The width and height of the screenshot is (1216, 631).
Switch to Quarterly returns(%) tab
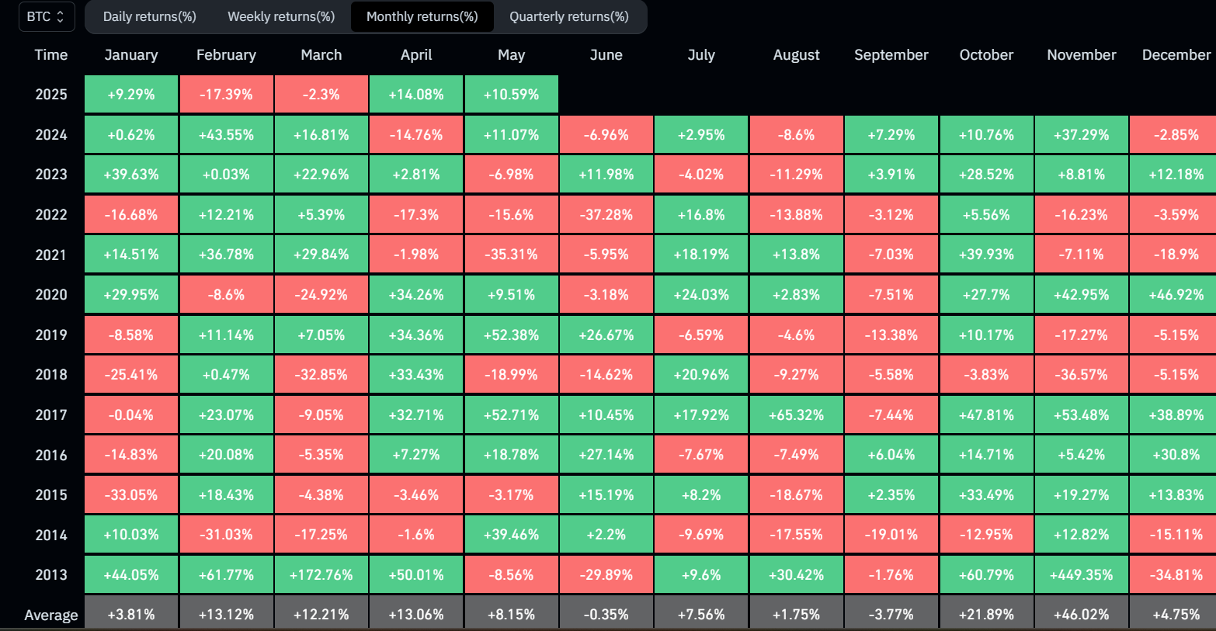click(x=569, y=16)
